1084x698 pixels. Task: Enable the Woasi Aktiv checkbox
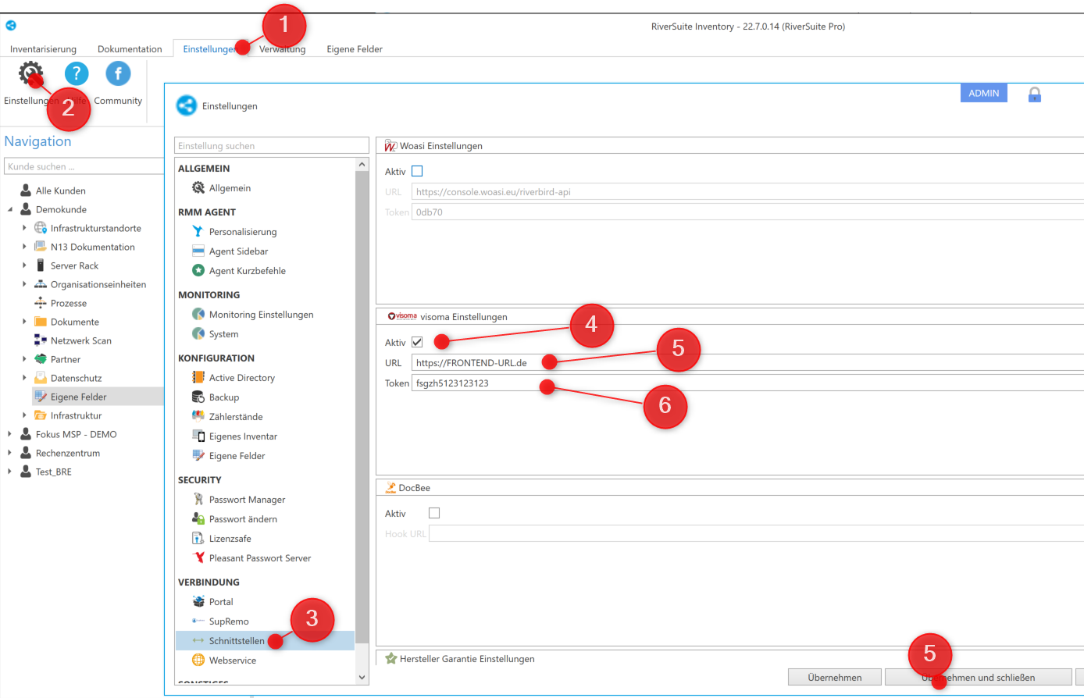[x=417, y=171]
